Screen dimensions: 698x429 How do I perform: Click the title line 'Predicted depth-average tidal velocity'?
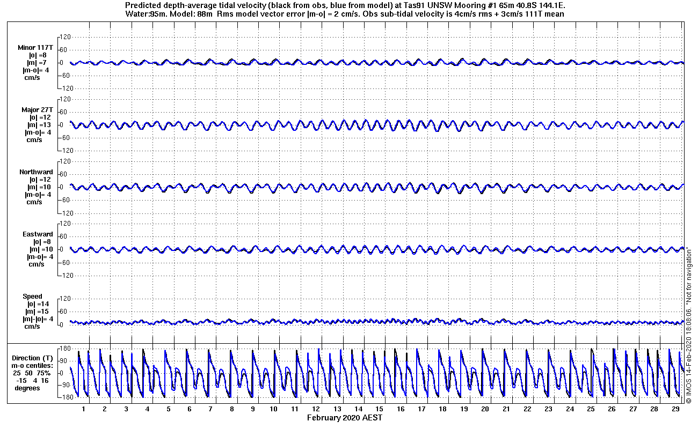(345, 5)
